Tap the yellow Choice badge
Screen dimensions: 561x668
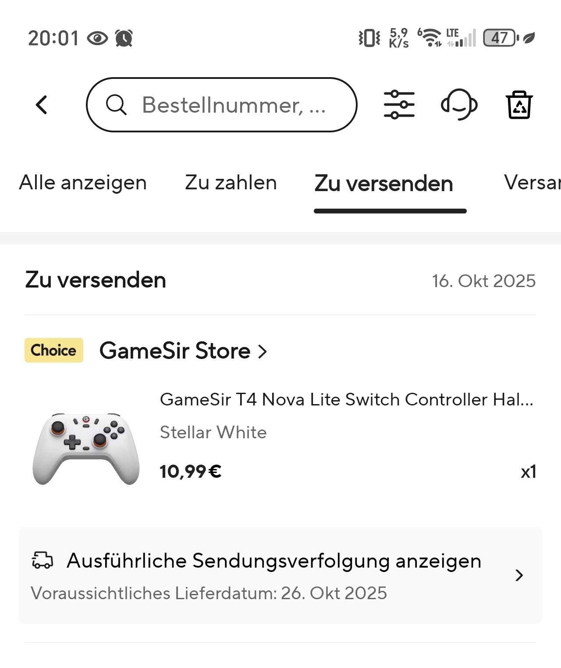coord(54,350)
